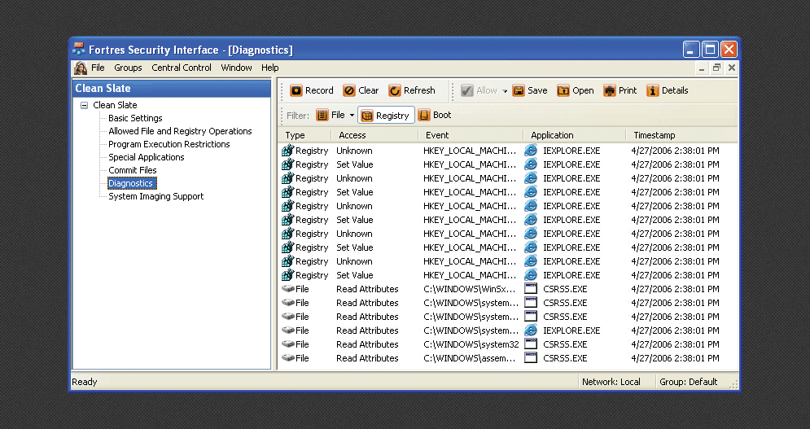Image resolution: width=810 pixels, height=429 pixels.
Task: Click the Fortres icon in menu bar
Action: [81, 68]
